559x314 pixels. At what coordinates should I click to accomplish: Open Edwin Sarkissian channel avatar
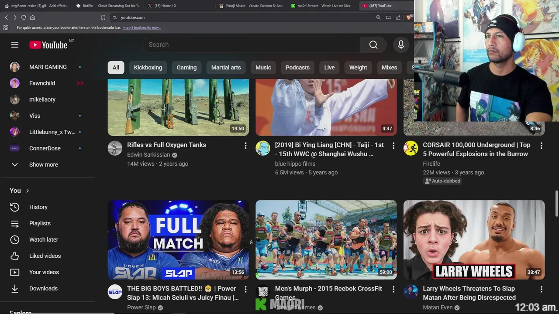(115, 148)
